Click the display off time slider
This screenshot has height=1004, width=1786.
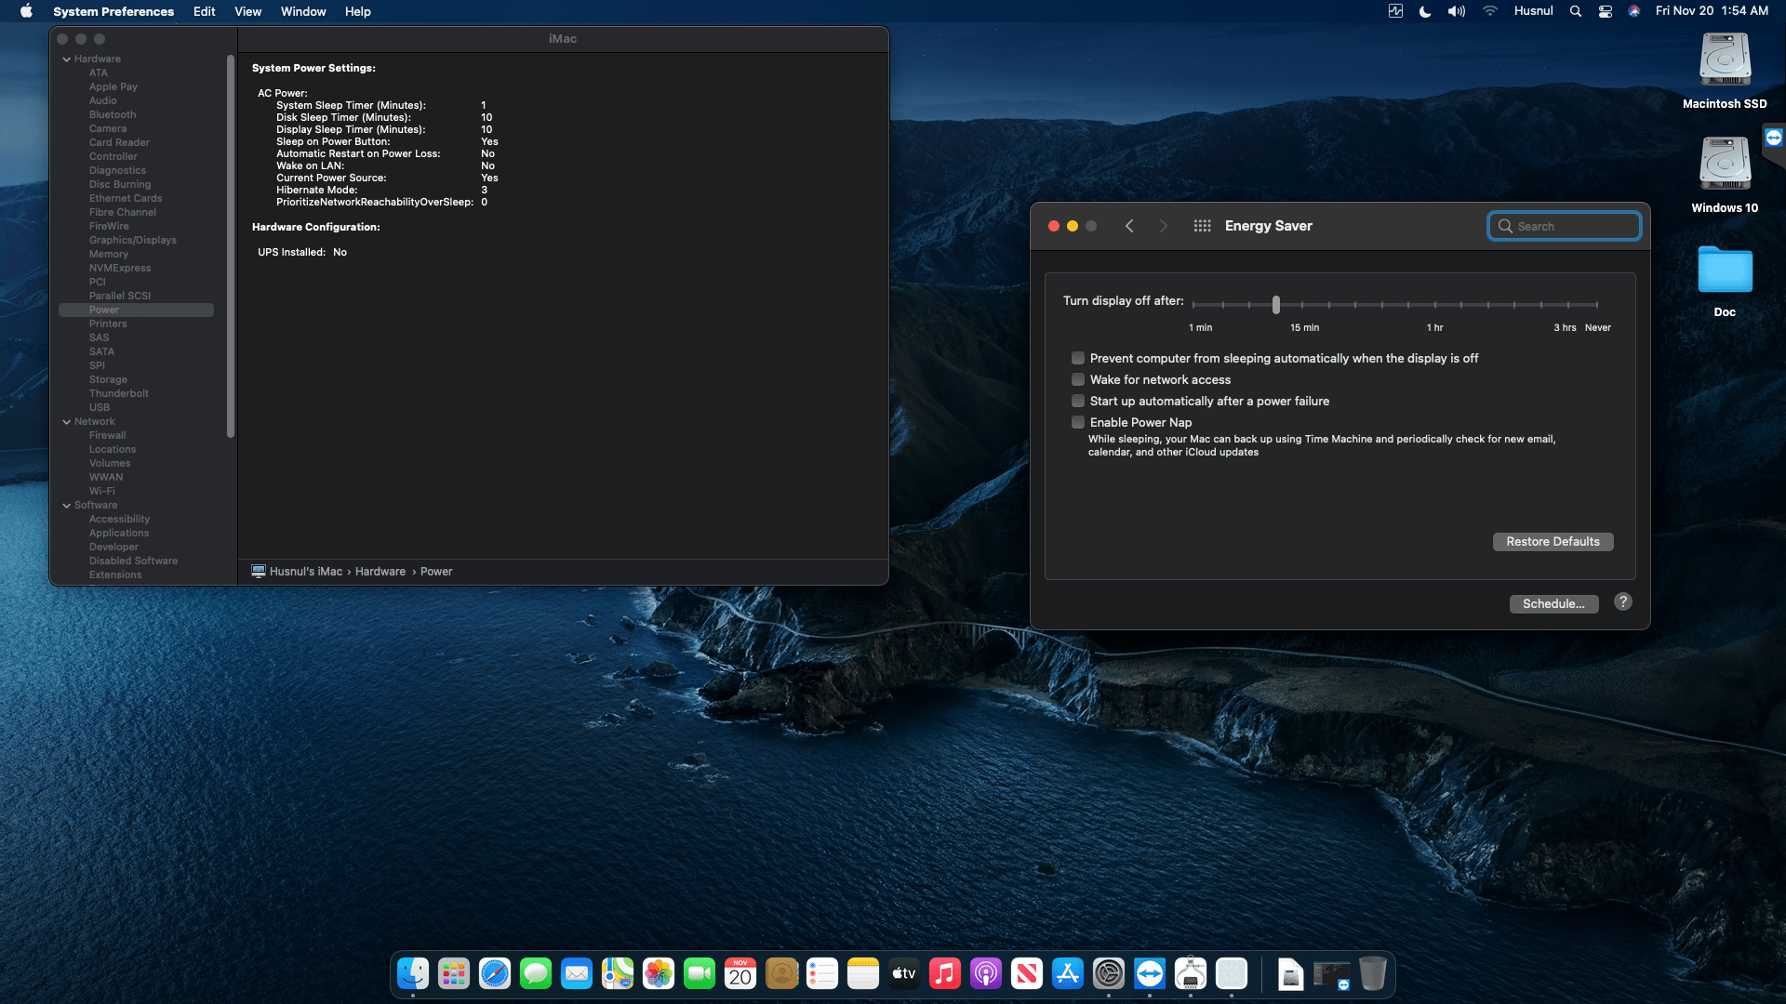1276,304
